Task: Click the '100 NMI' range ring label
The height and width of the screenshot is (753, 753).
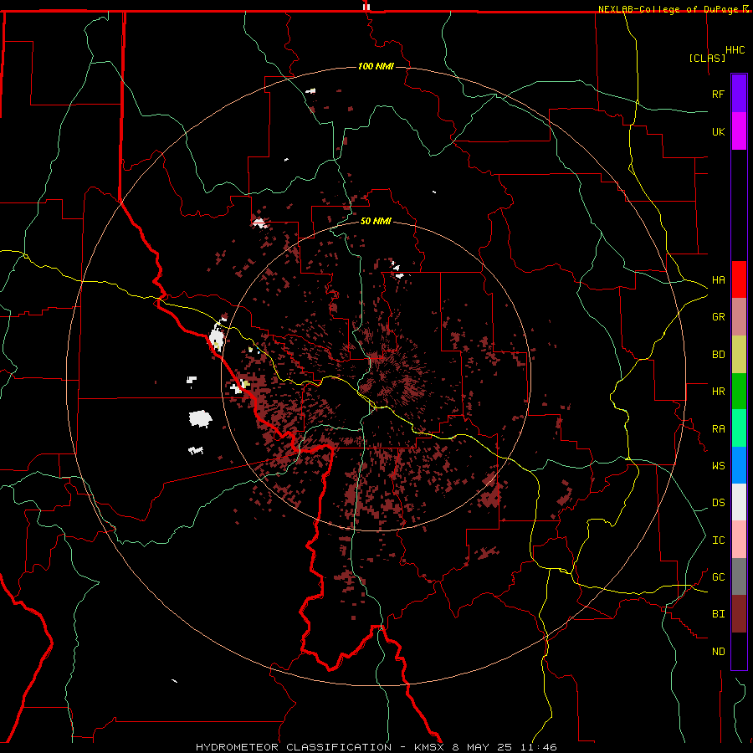Action: tap(376, 66)
